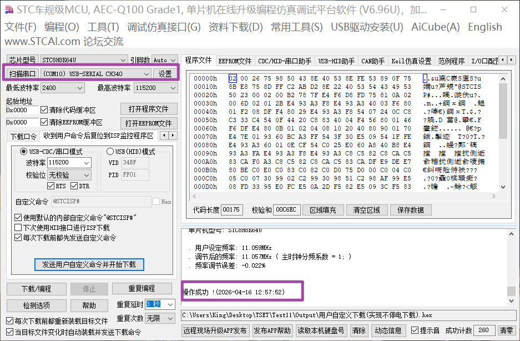Image resolution: width=520 pixels, height=341 pixels.
Task: Open the 编程(O) menu
Action: (62, 27)
